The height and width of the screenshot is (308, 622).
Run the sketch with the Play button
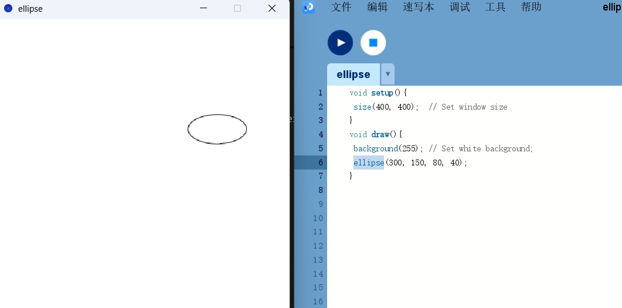click(340, 42)
